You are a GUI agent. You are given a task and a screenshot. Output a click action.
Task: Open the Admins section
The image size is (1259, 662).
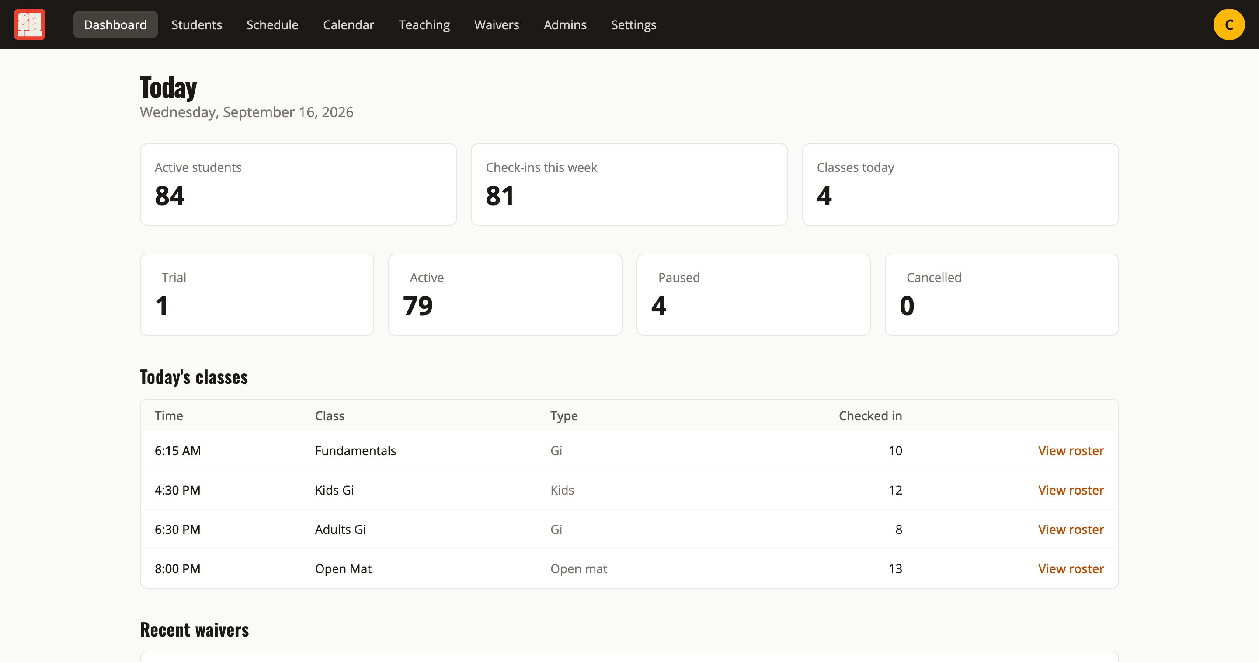(565, 24)
